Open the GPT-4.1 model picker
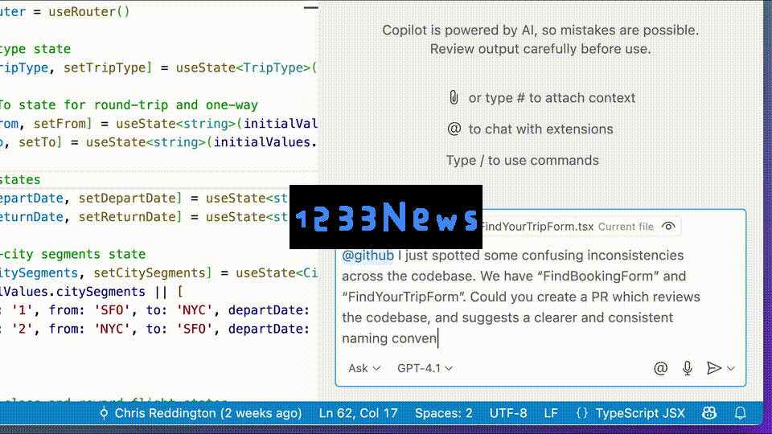Viewport: 772px width, 434px height. pyautogui.click(x=425, y=368)
